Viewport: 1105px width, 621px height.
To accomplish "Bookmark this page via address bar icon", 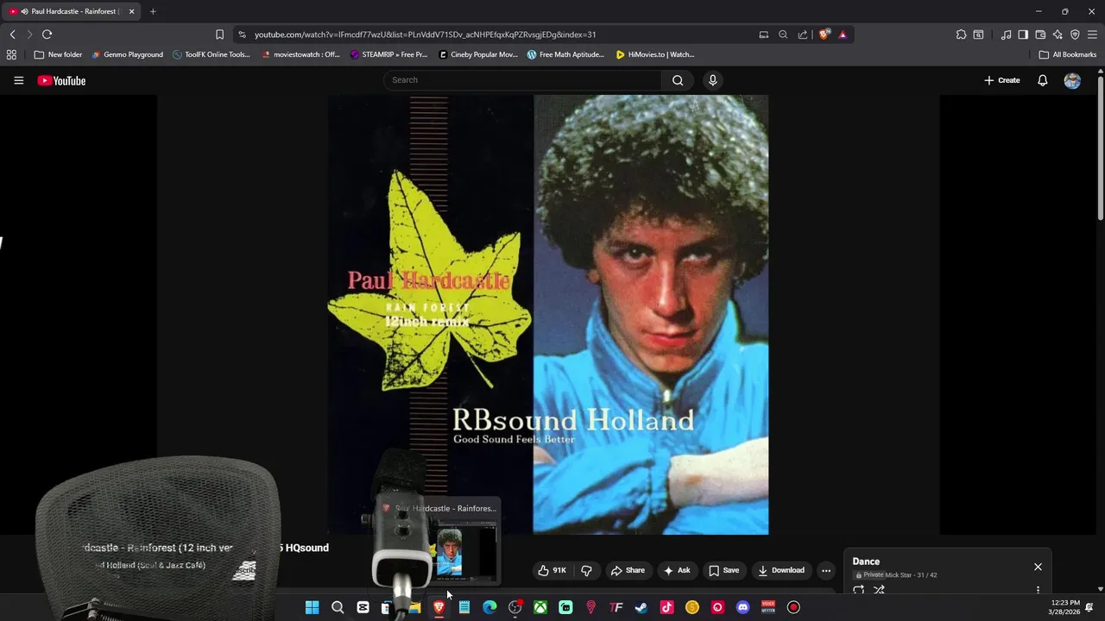I will (219, 34).
